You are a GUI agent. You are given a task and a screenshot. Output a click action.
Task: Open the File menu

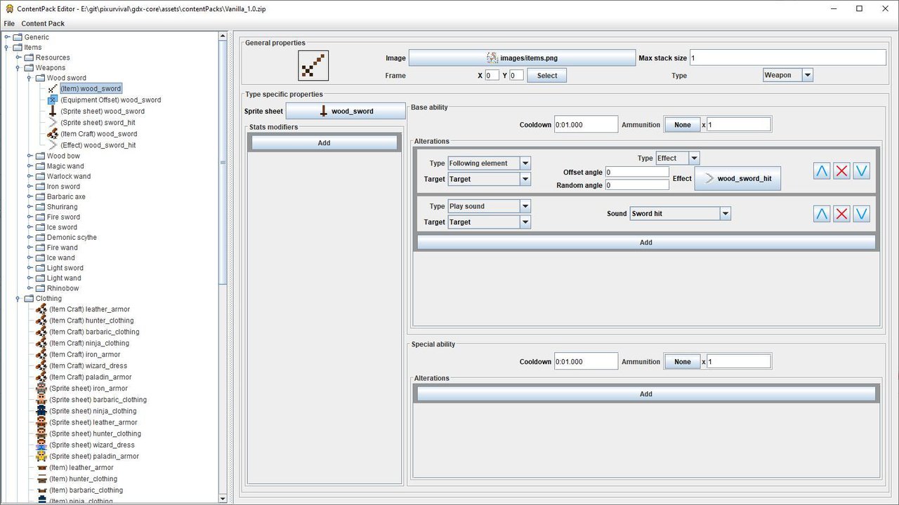[x=9, y=23]
